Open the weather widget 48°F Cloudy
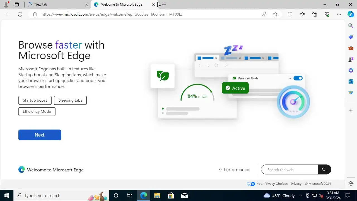 coord(279,195)
